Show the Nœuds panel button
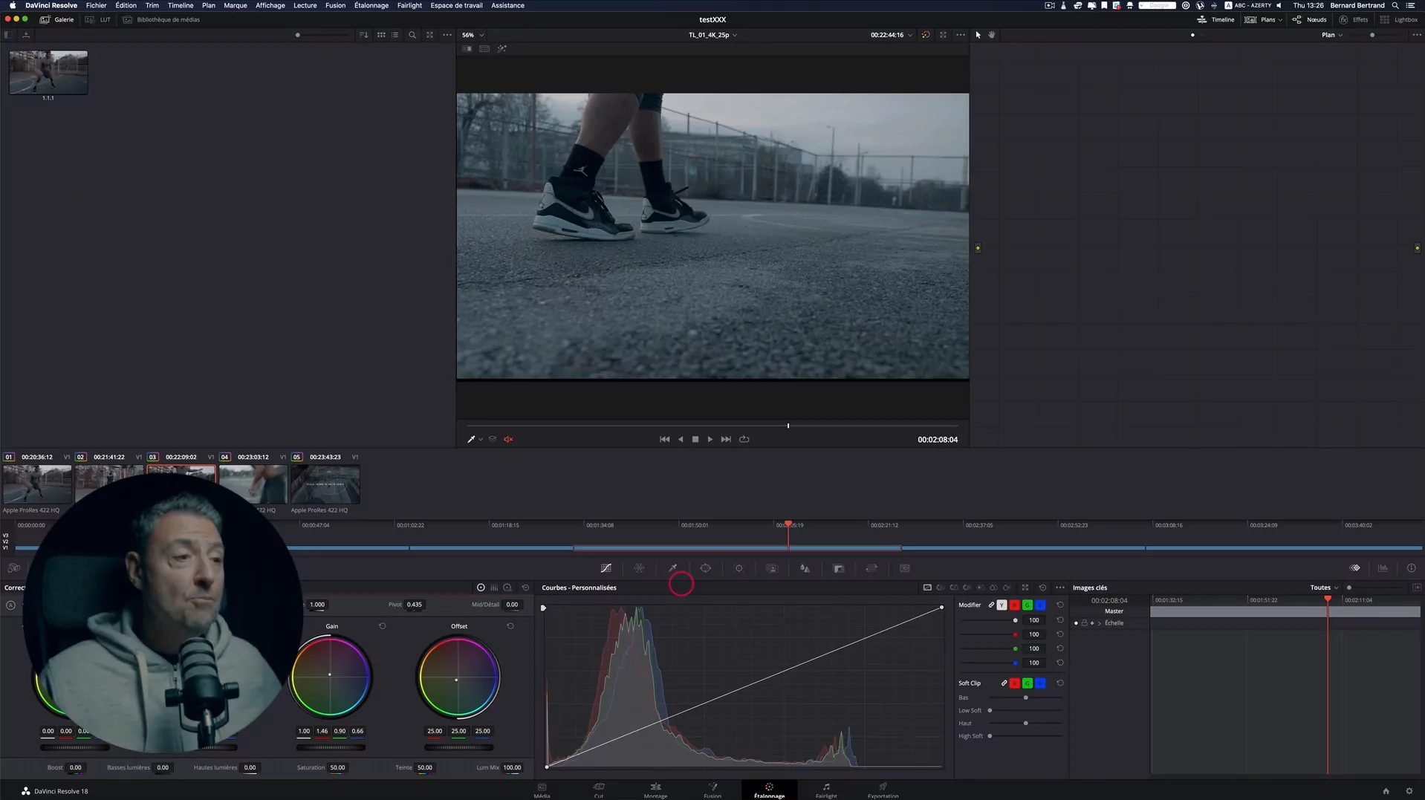Screen dimensions: 1425x800 (x=1310, y=20)
